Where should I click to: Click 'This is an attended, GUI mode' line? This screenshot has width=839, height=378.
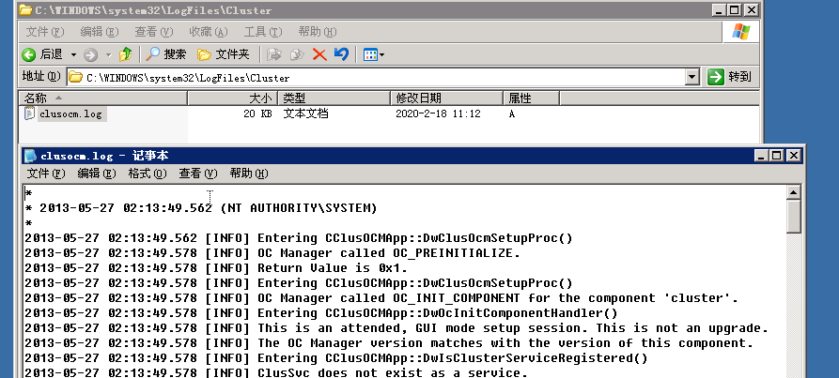point(396,327)
